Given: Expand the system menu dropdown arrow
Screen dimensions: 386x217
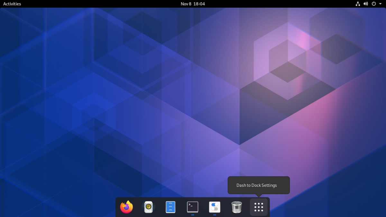Looking at the screenshot, I should pos(380,4).
